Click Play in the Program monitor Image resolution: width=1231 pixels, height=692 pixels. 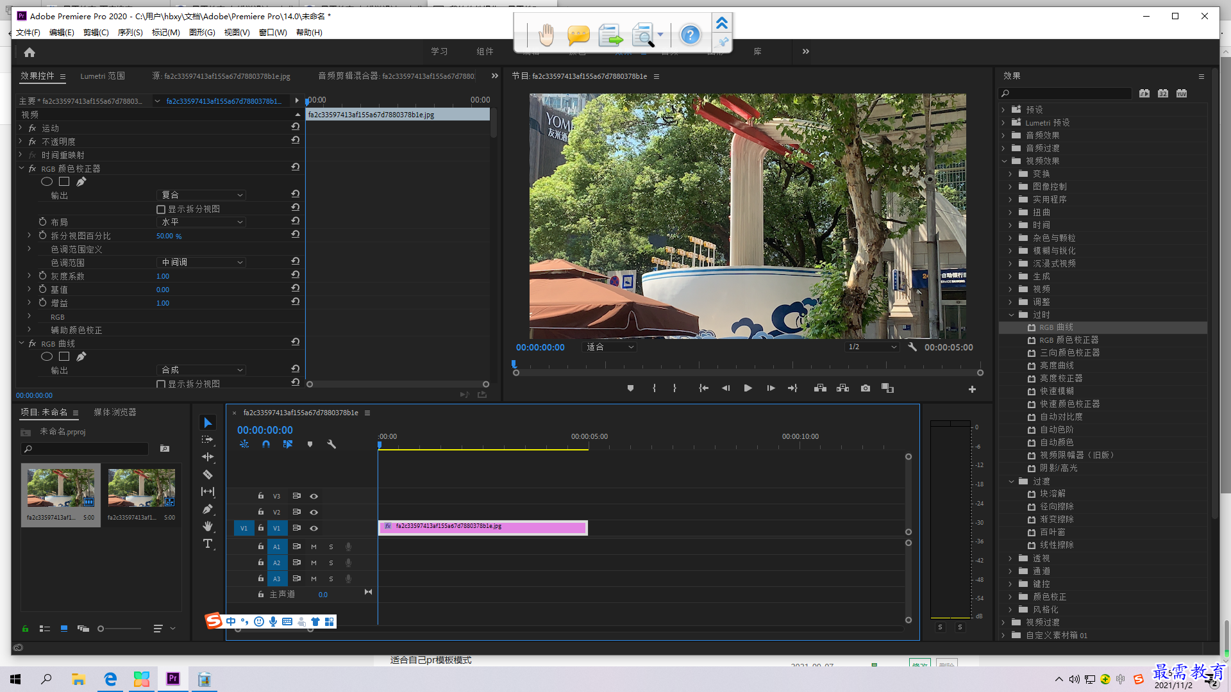748,388
